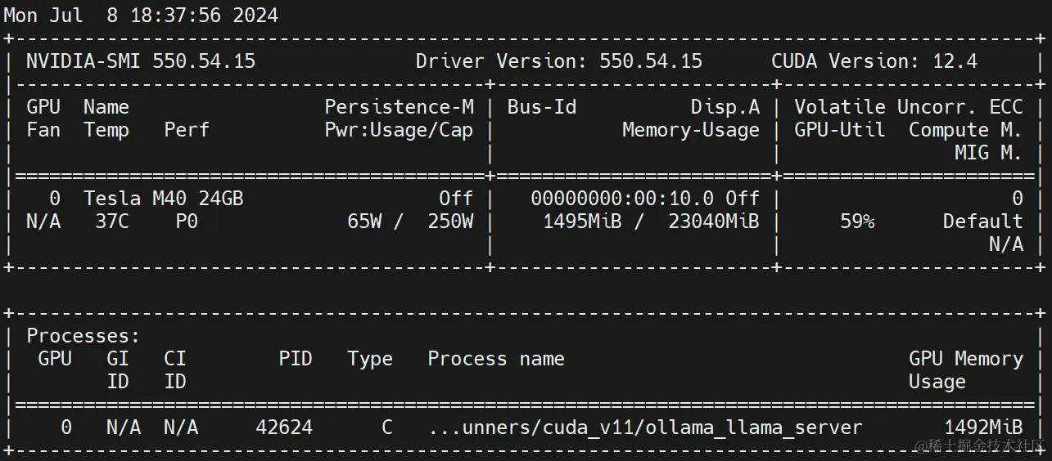Click the timestamp Mon Jul 8 18:37:56 2024
The width and height of the screenshot is (1052, 461).
(141, 16)
